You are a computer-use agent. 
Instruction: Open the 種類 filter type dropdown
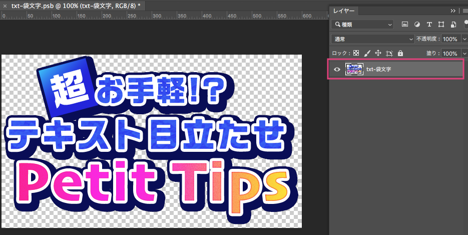click(362, 25)
